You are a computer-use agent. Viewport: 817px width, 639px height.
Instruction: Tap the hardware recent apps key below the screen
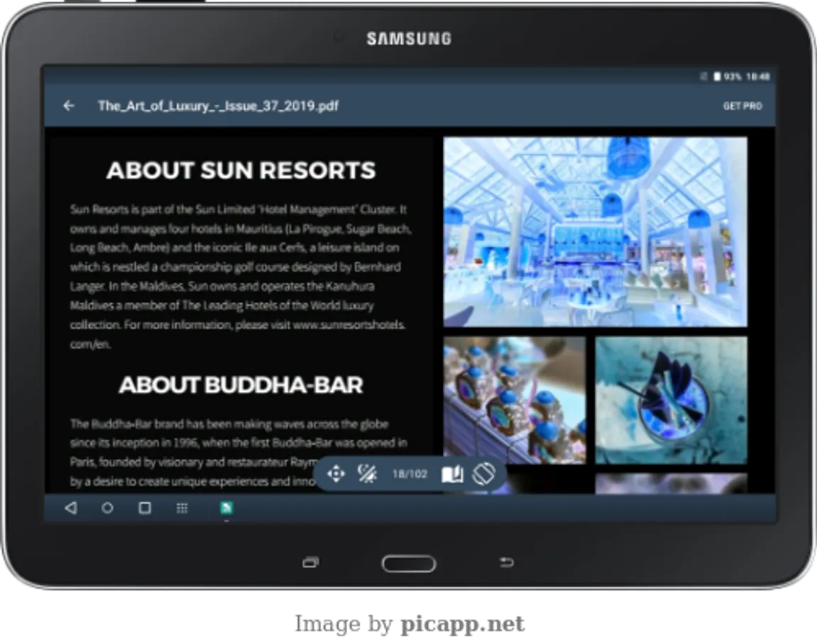pos(310,562)
